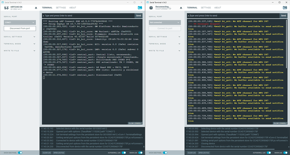
Task: Click right terminal vertical scrollbar
Action: (287, 43)
